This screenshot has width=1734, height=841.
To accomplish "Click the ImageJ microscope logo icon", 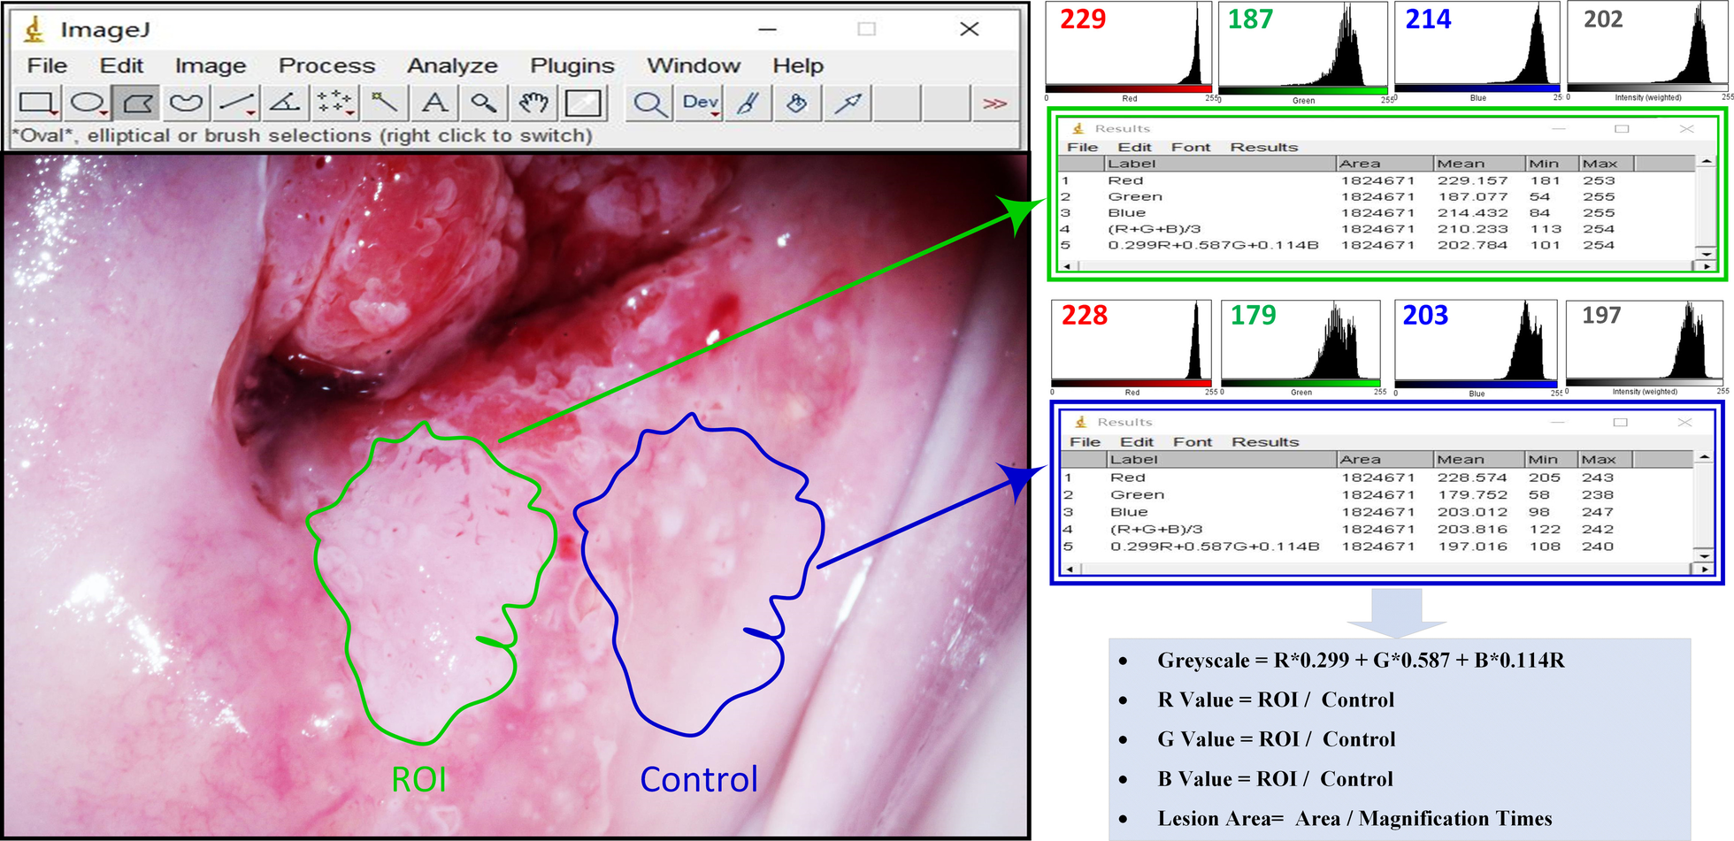I will pyautogui.click(x=35, y=30).
